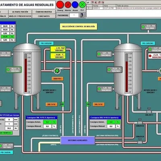Viewport: 161px width, 161px height.
Task: Click the door exit icon beside password
Action: click(82, 15)
